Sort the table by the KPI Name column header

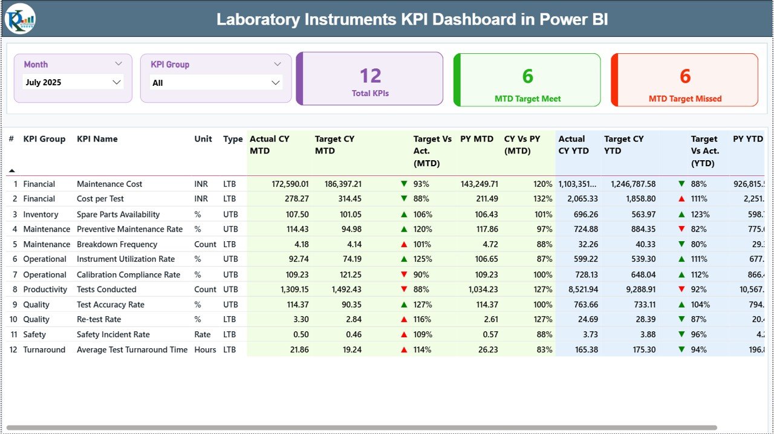click(97, 139)
